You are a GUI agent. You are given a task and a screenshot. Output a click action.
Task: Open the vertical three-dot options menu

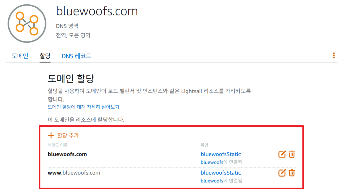coord(334,55)
